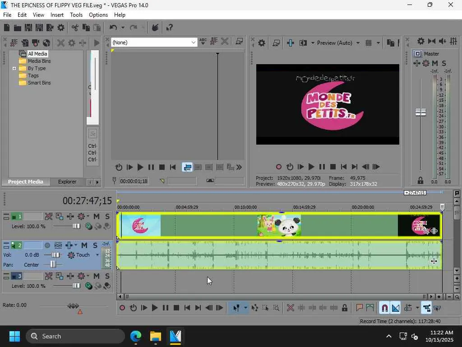Open the preview overlays grid dropdown arrow
This screenshot has height=347, width=462.
click(378, 43)
